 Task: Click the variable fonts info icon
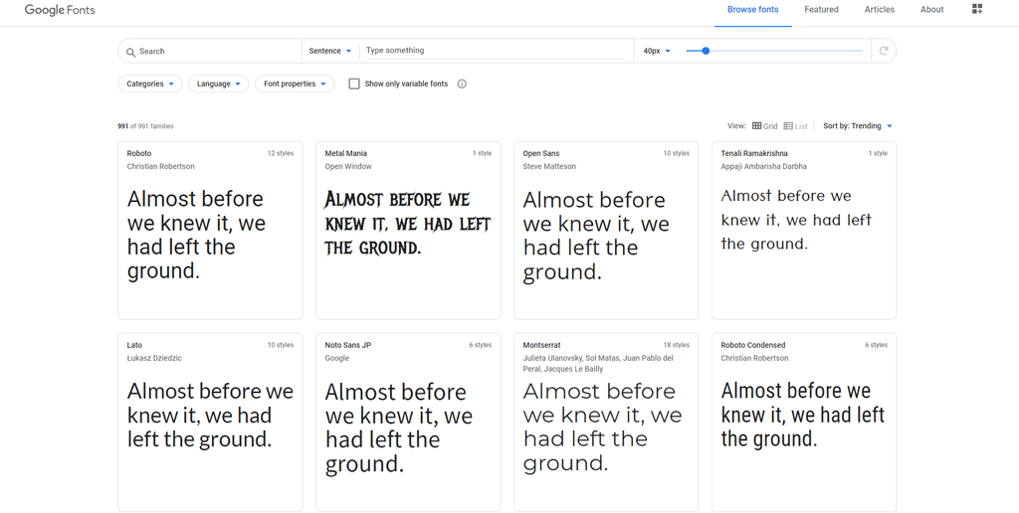coord(462,84)
